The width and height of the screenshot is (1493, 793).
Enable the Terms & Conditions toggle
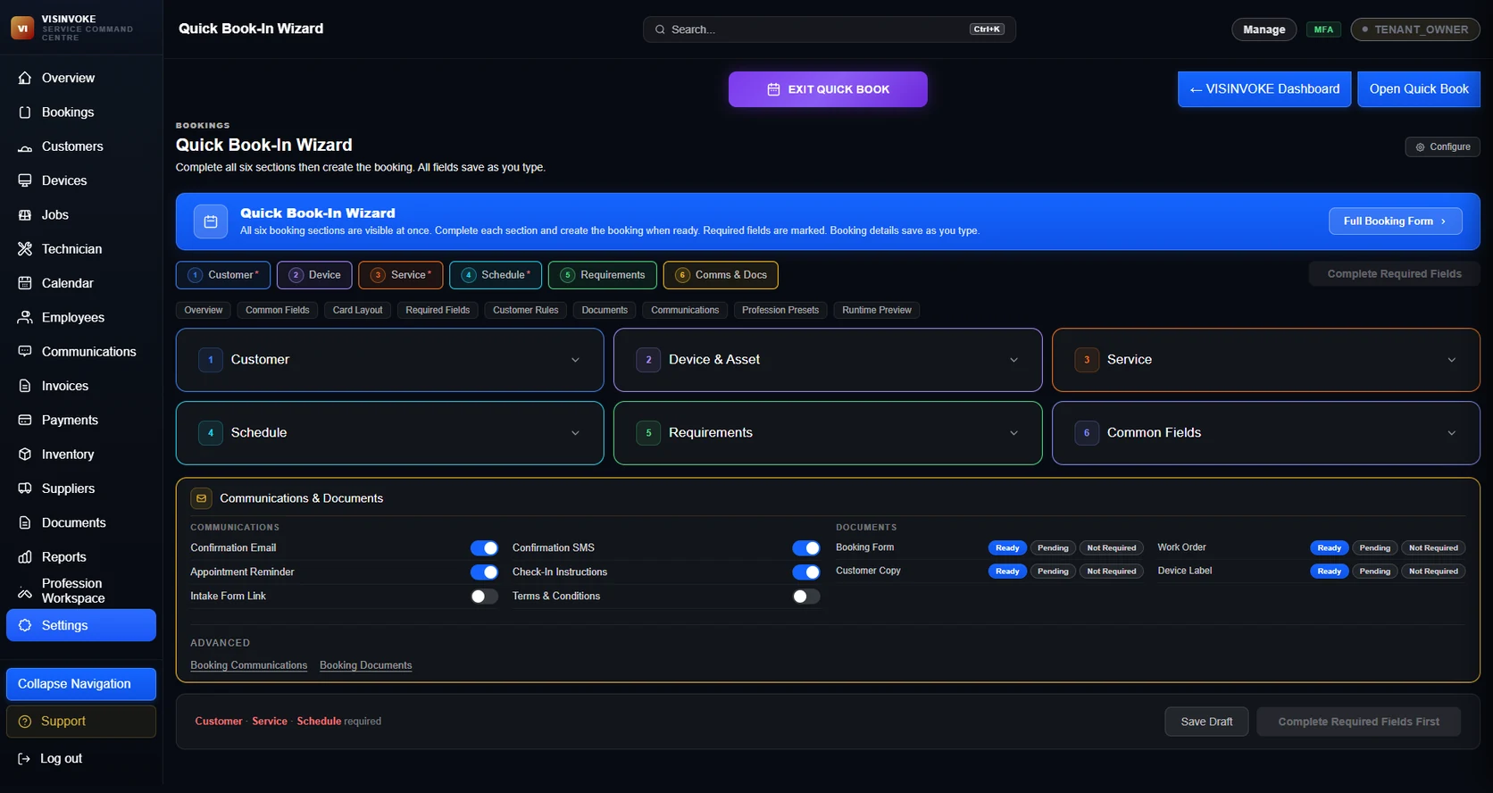pyautogui.click(x=805, y=597)
